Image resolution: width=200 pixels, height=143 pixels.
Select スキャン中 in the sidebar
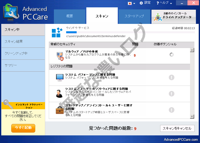(23, 30)
